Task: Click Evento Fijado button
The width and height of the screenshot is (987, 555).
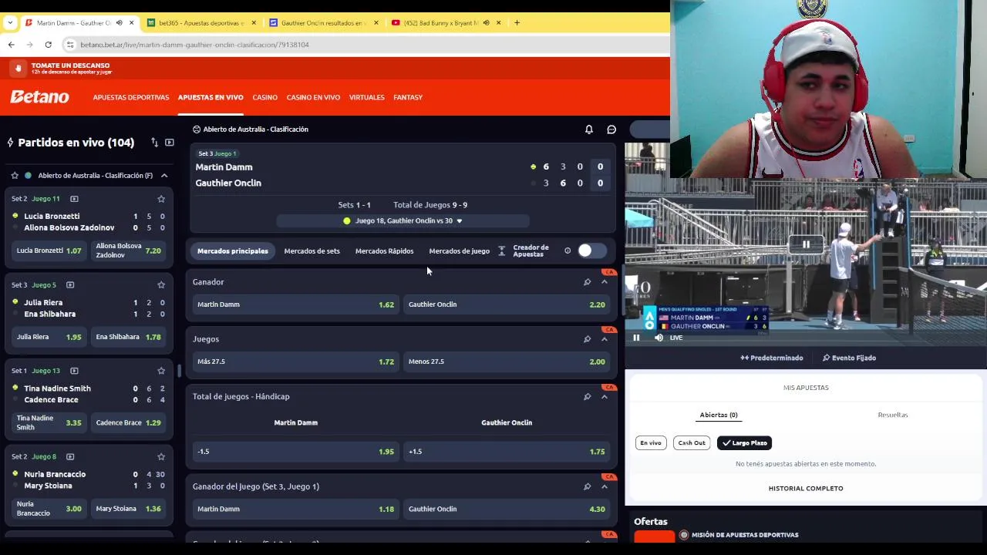Action: coord(849,358)
